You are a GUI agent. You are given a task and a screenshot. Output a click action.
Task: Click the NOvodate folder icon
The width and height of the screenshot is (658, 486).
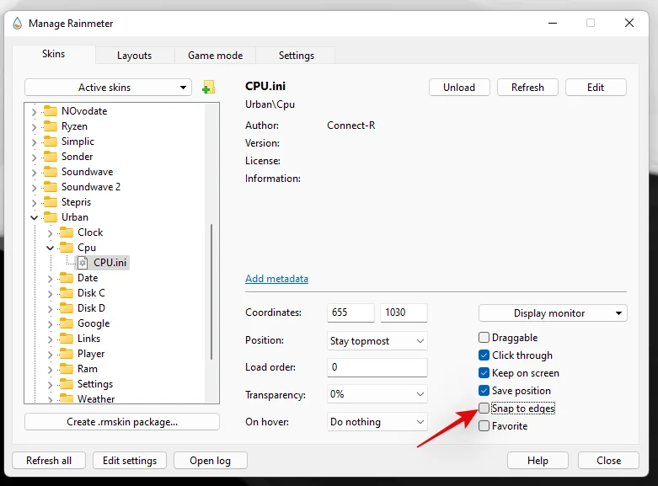point(51,111)
